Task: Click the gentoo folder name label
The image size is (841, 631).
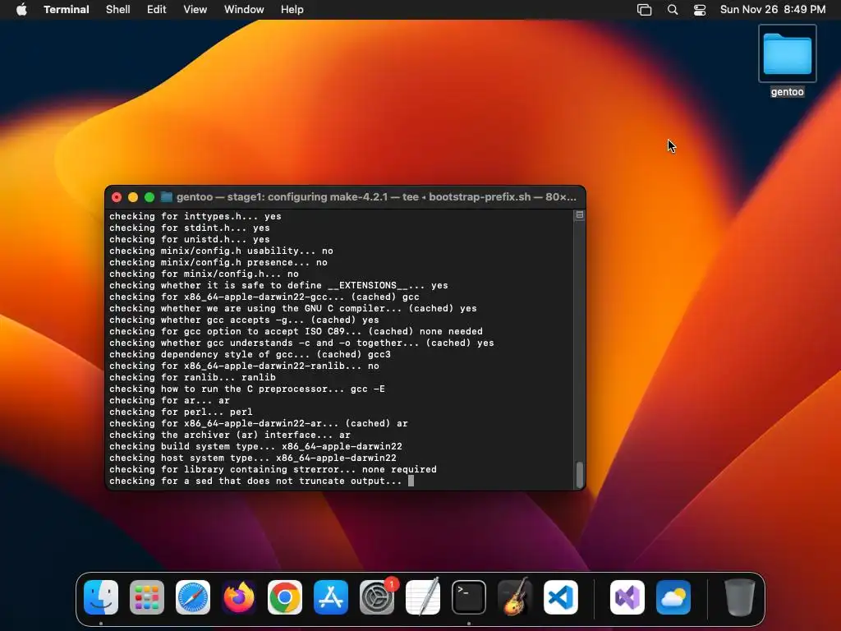Action: click(x=788, y=92)
